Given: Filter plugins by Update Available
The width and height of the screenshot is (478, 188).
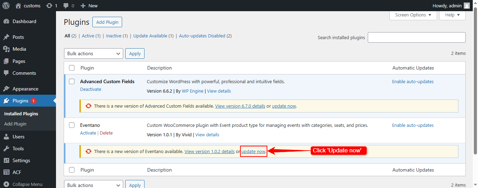Looking at the screenshot, I should pyautogui.click(x=150, y=36).
